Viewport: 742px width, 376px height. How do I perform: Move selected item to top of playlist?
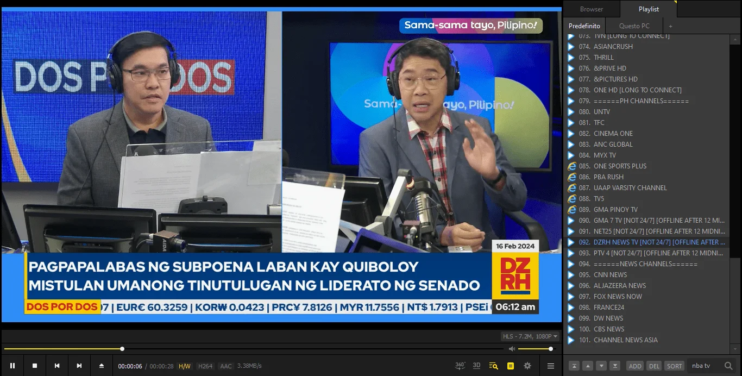(x=574, y=366)
